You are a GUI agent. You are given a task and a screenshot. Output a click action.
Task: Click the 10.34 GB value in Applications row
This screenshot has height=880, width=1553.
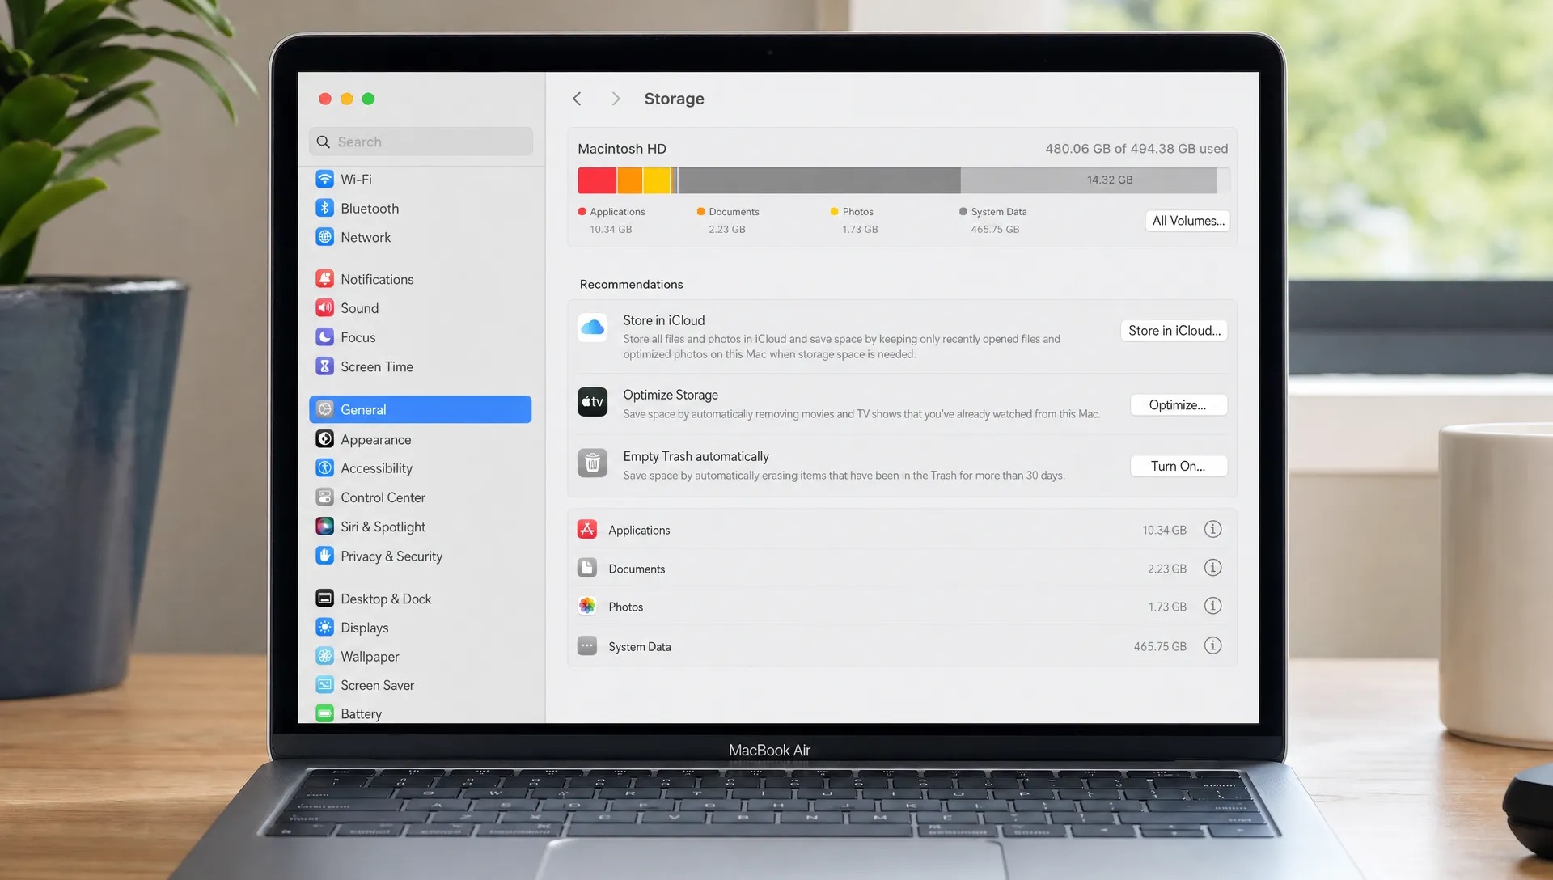point(1164,531)
